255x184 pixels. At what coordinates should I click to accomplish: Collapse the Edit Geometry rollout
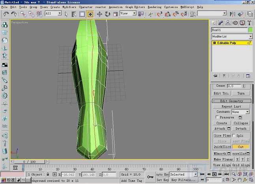232,101
